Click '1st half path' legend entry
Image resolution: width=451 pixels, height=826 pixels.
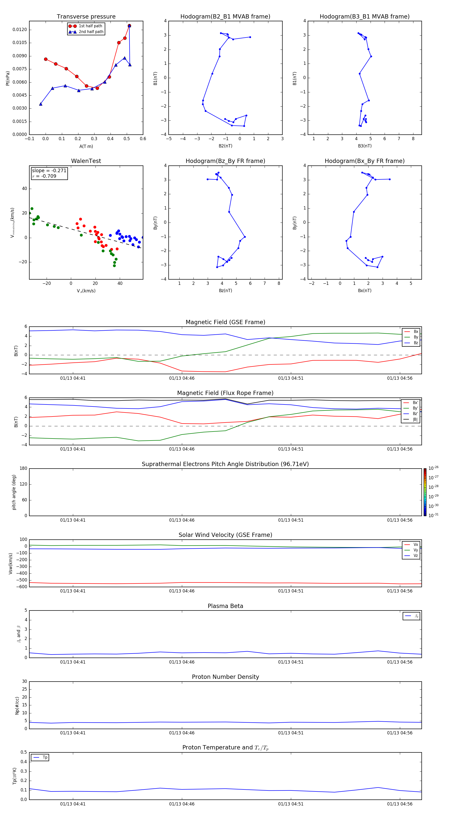85,26
